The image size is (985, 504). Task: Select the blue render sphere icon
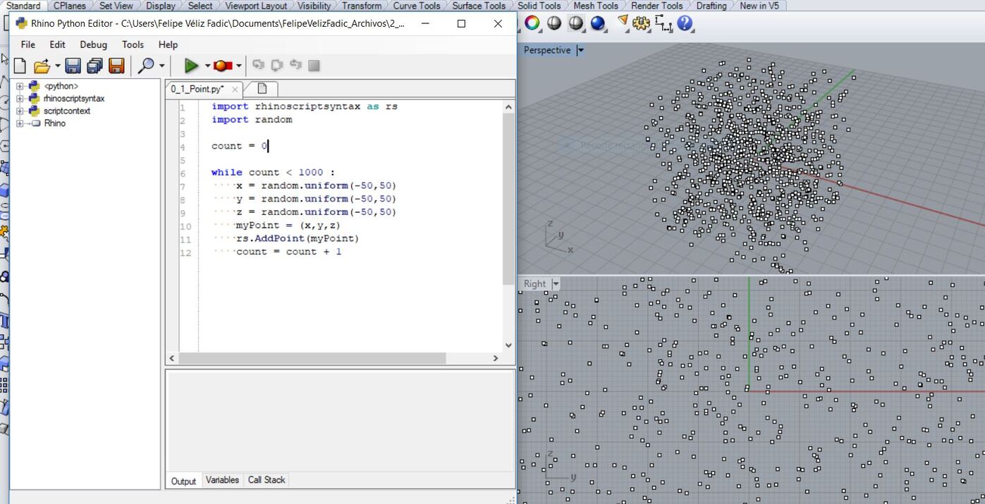tap(598, 23)
